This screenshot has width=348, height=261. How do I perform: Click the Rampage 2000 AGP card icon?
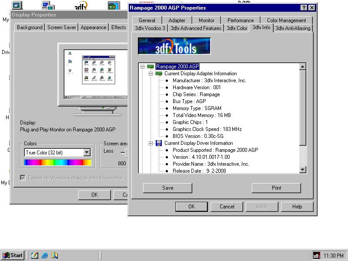coord(151,67)
